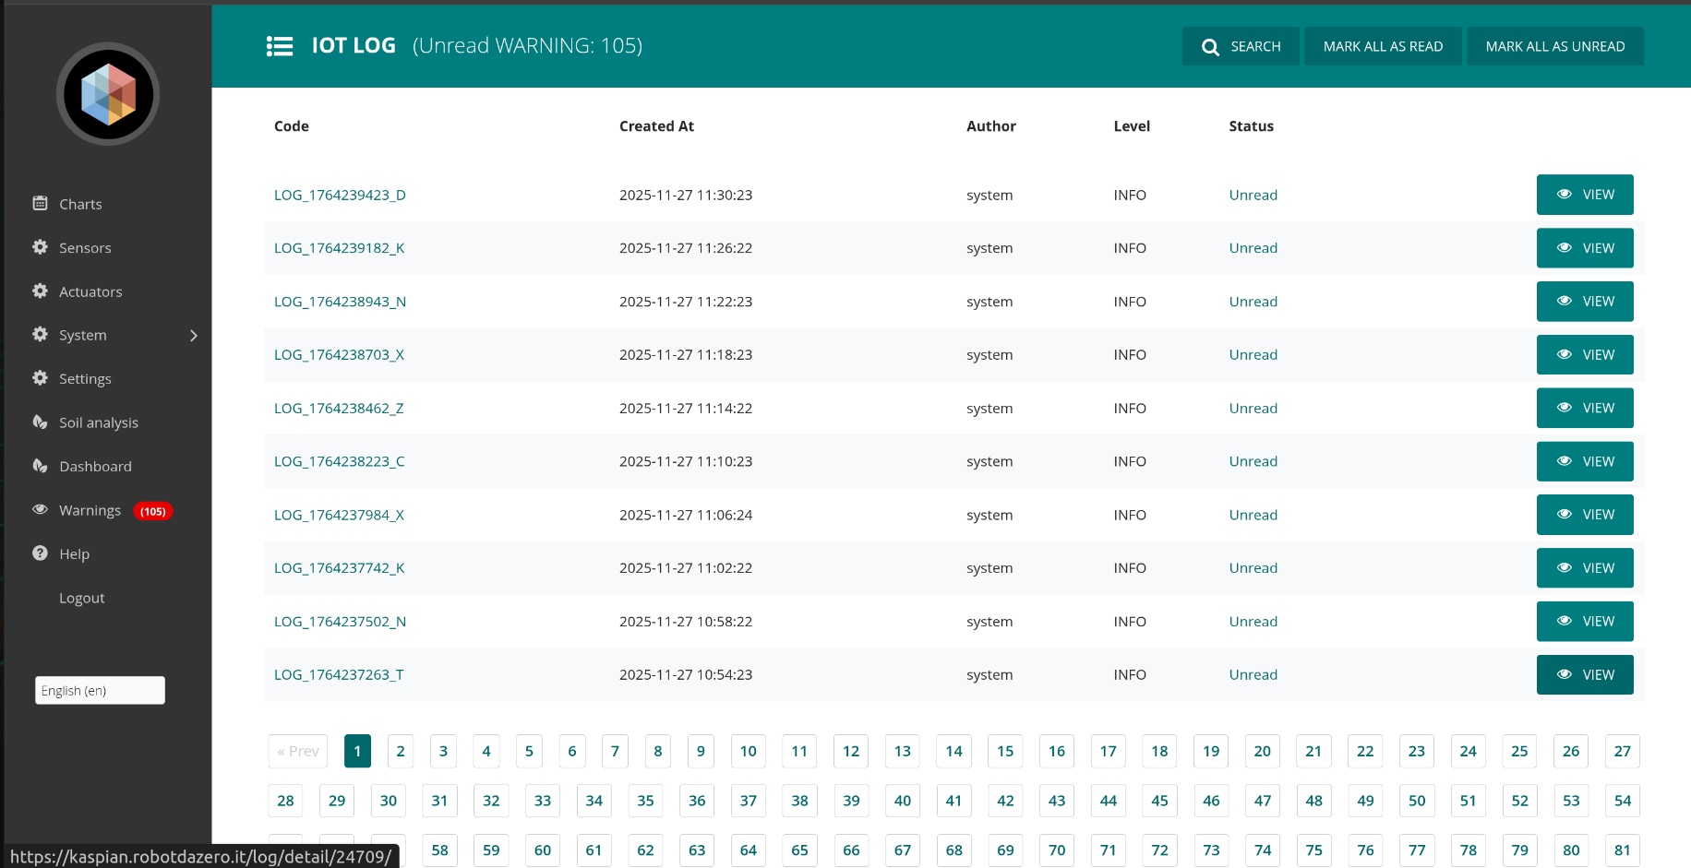Toggle Unread status for the 11:10:23 log
Screen dimensions: 1691x868
click(x=1253, y=461)
